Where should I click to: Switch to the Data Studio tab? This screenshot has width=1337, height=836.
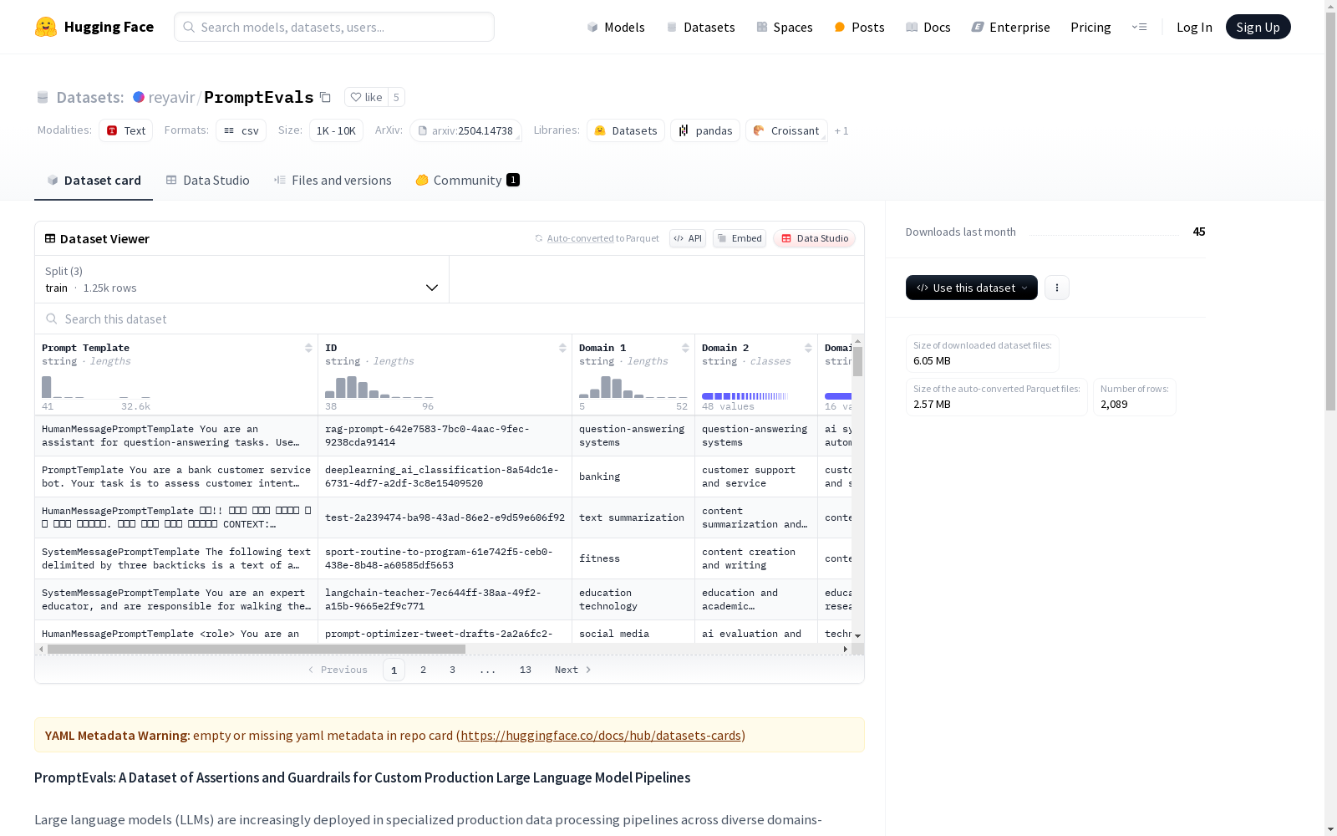pyautogui.click(x=207, y=181)
